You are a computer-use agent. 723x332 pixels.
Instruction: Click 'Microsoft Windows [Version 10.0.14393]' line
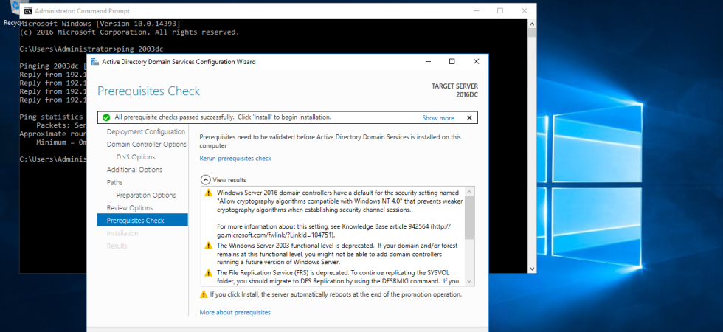click(100, 24)
